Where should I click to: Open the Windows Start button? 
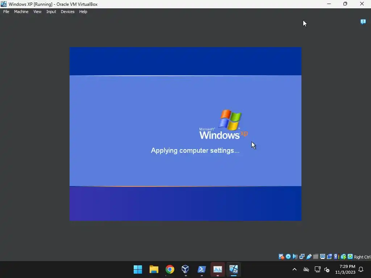click(x=138, y=269)
